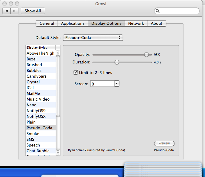Screen dimensions: 205x177
Task: Expand the Screen combo box
Action: 117,84
